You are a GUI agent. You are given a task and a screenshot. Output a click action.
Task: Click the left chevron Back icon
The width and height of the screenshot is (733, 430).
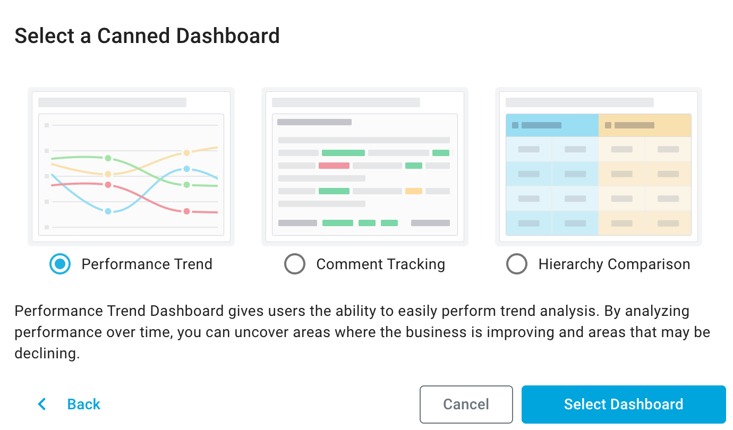point(42,405)
